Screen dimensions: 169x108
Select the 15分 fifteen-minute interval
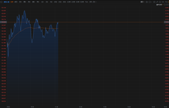click(x=60, y=2)
